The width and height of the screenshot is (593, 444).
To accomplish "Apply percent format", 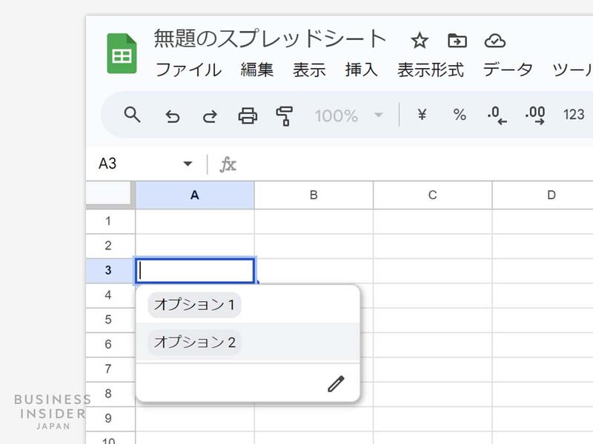I will pos(460,115).
